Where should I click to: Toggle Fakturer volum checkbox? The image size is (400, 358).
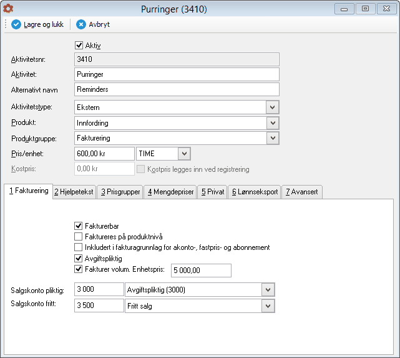click(x=79, y=269)
